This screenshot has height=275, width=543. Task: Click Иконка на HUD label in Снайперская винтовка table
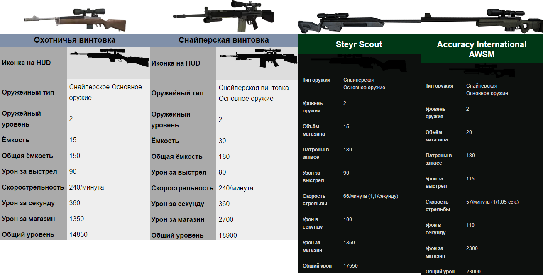click(x=176, y=63)
